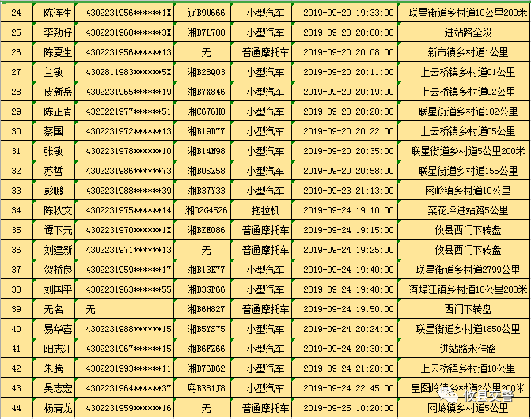Select vehicle type 拖拉机

point(265,210)
